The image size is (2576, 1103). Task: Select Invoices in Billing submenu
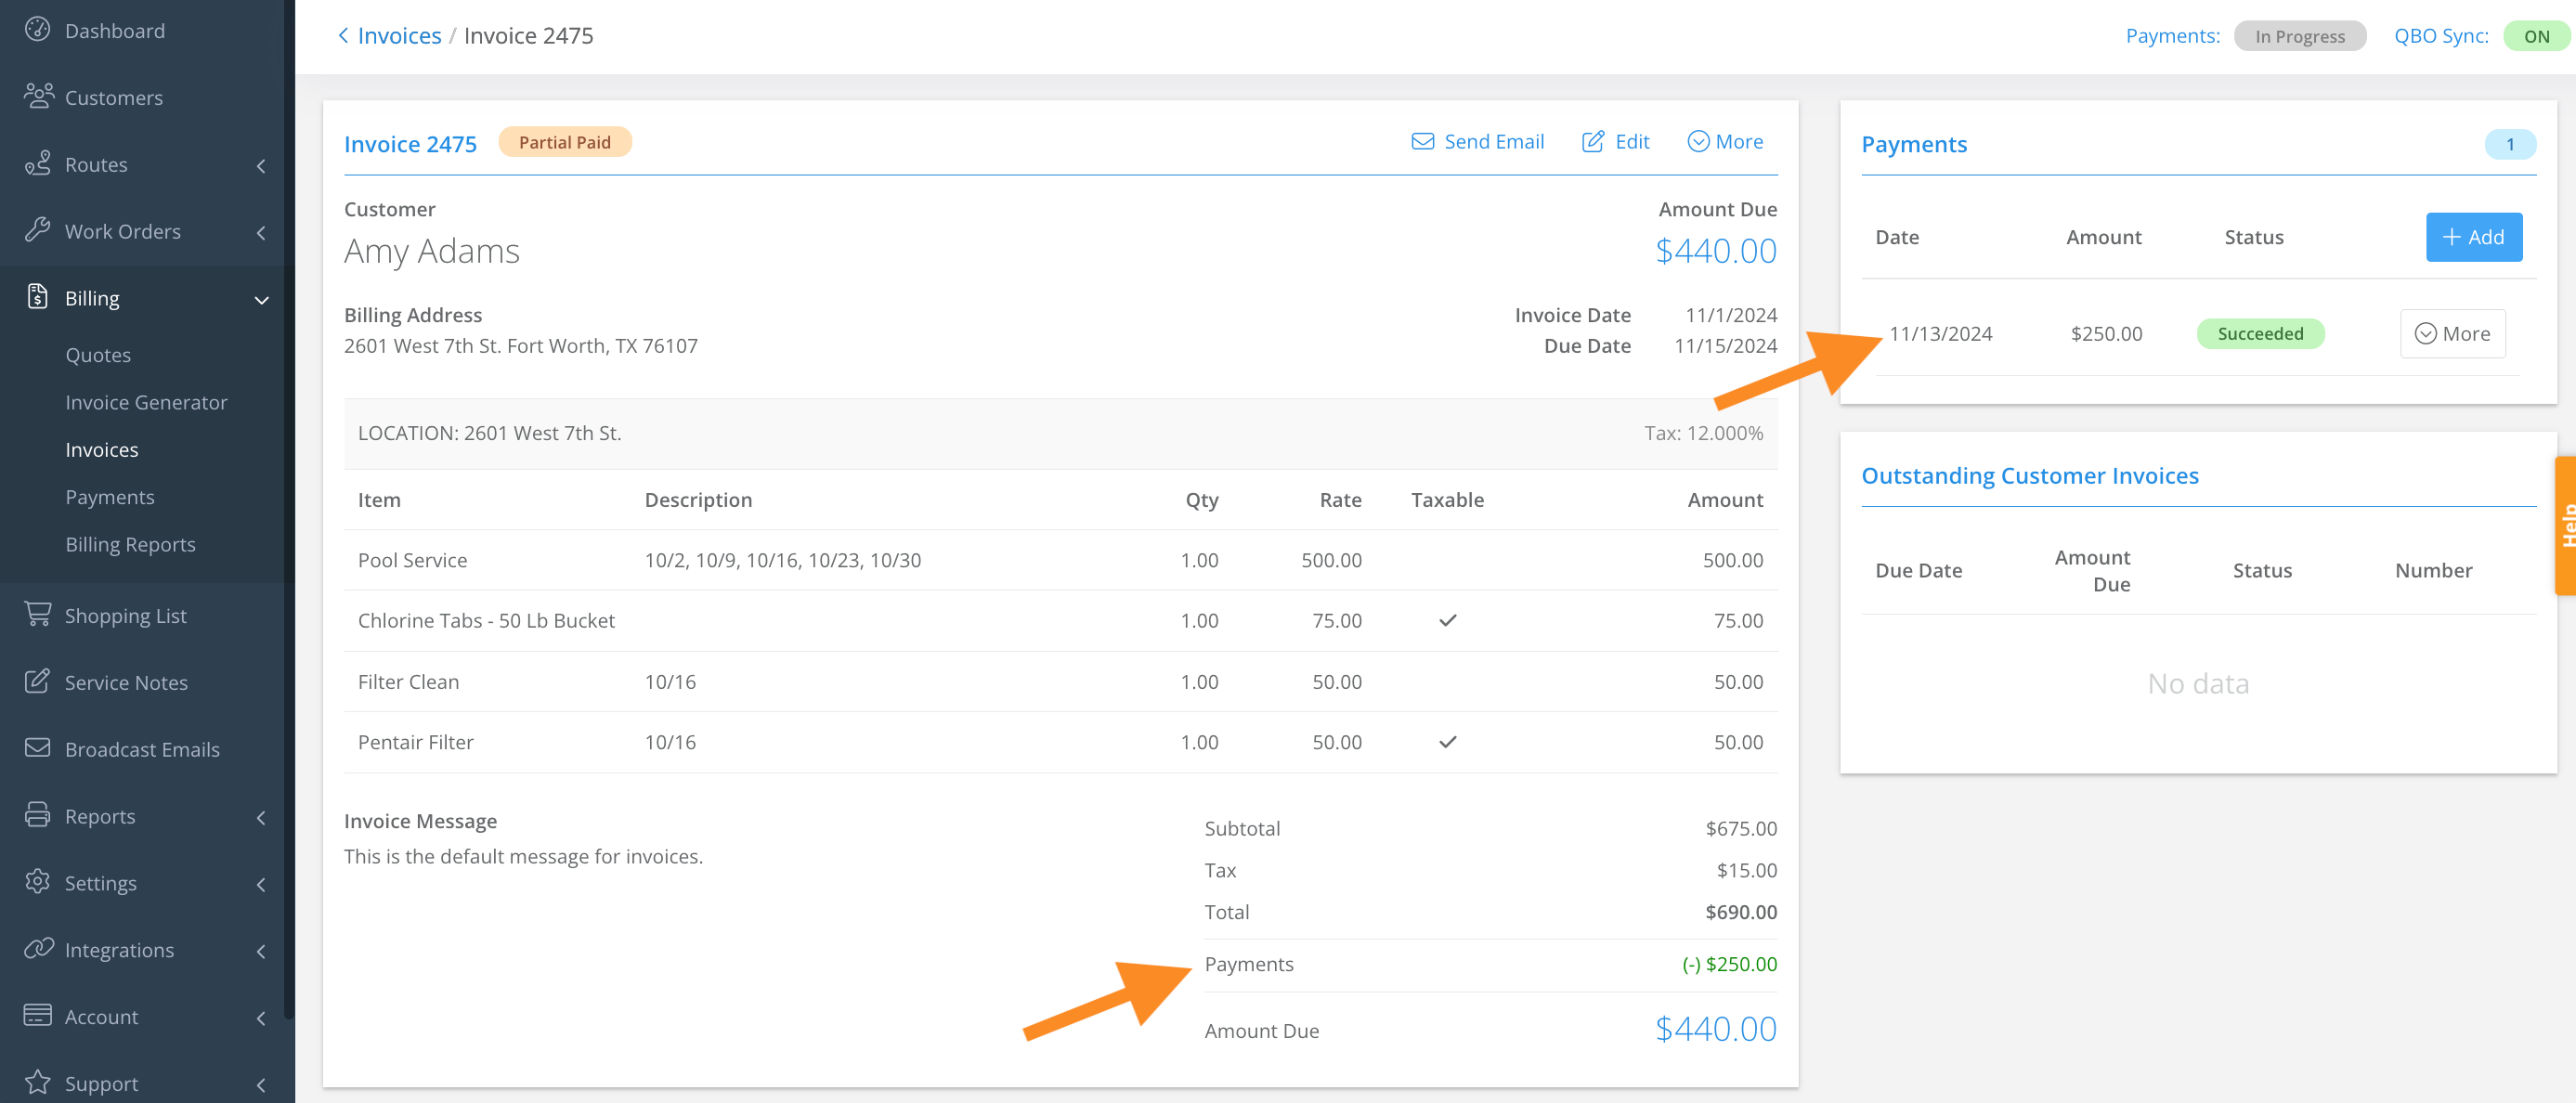click(x=102, y=450)
